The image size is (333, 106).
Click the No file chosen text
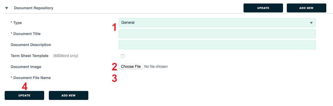[x=156, y=67]
